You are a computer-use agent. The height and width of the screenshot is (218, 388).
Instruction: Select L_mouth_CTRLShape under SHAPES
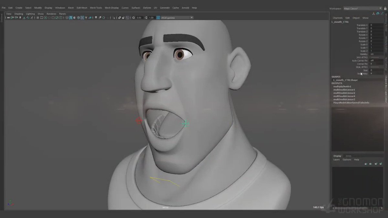point(345,80)
